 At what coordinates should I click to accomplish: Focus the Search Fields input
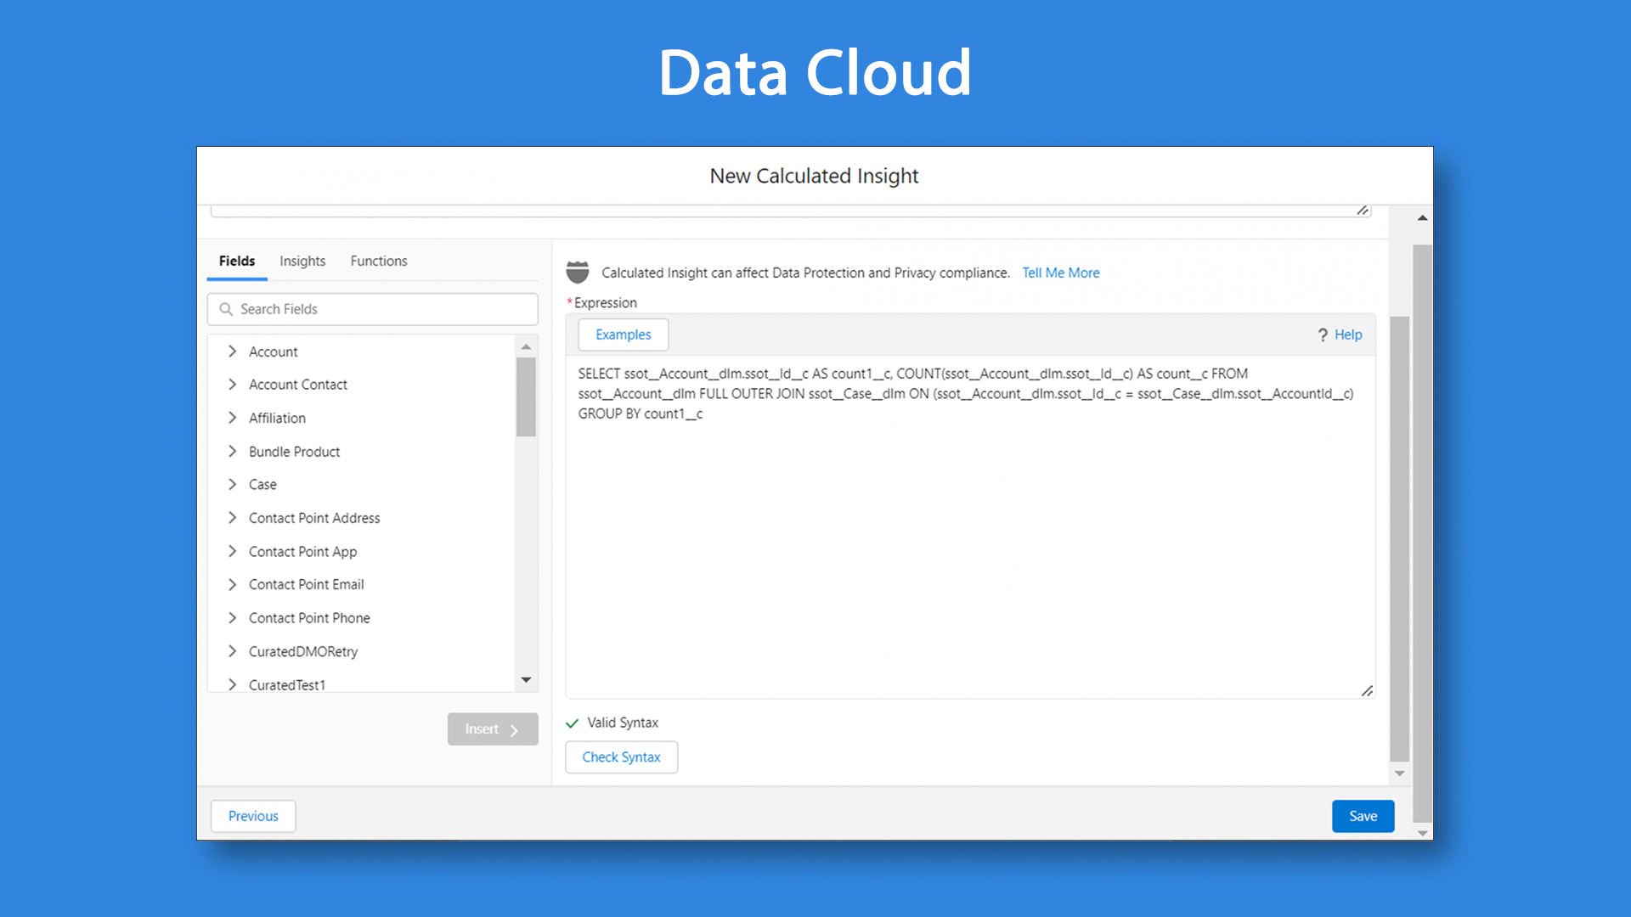tap(373, 309)
